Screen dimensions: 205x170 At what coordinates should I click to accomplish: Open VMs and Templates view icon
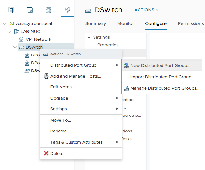(x=30, y=10)
